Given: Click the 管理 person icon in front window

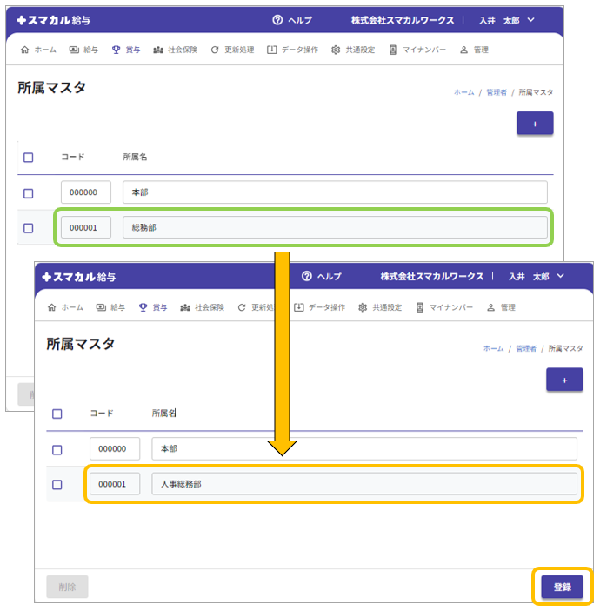Looking at the screenshot, I should click(x=490, y=307).
